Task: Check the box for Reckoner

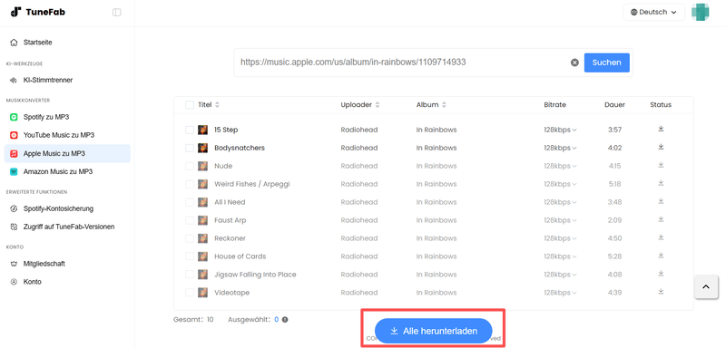Action: 190,238
